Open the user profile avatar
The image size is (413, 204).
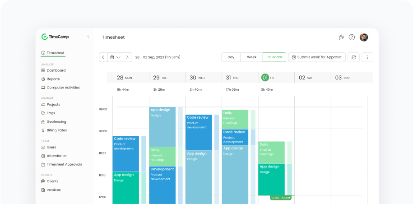(x=364, y=37)
